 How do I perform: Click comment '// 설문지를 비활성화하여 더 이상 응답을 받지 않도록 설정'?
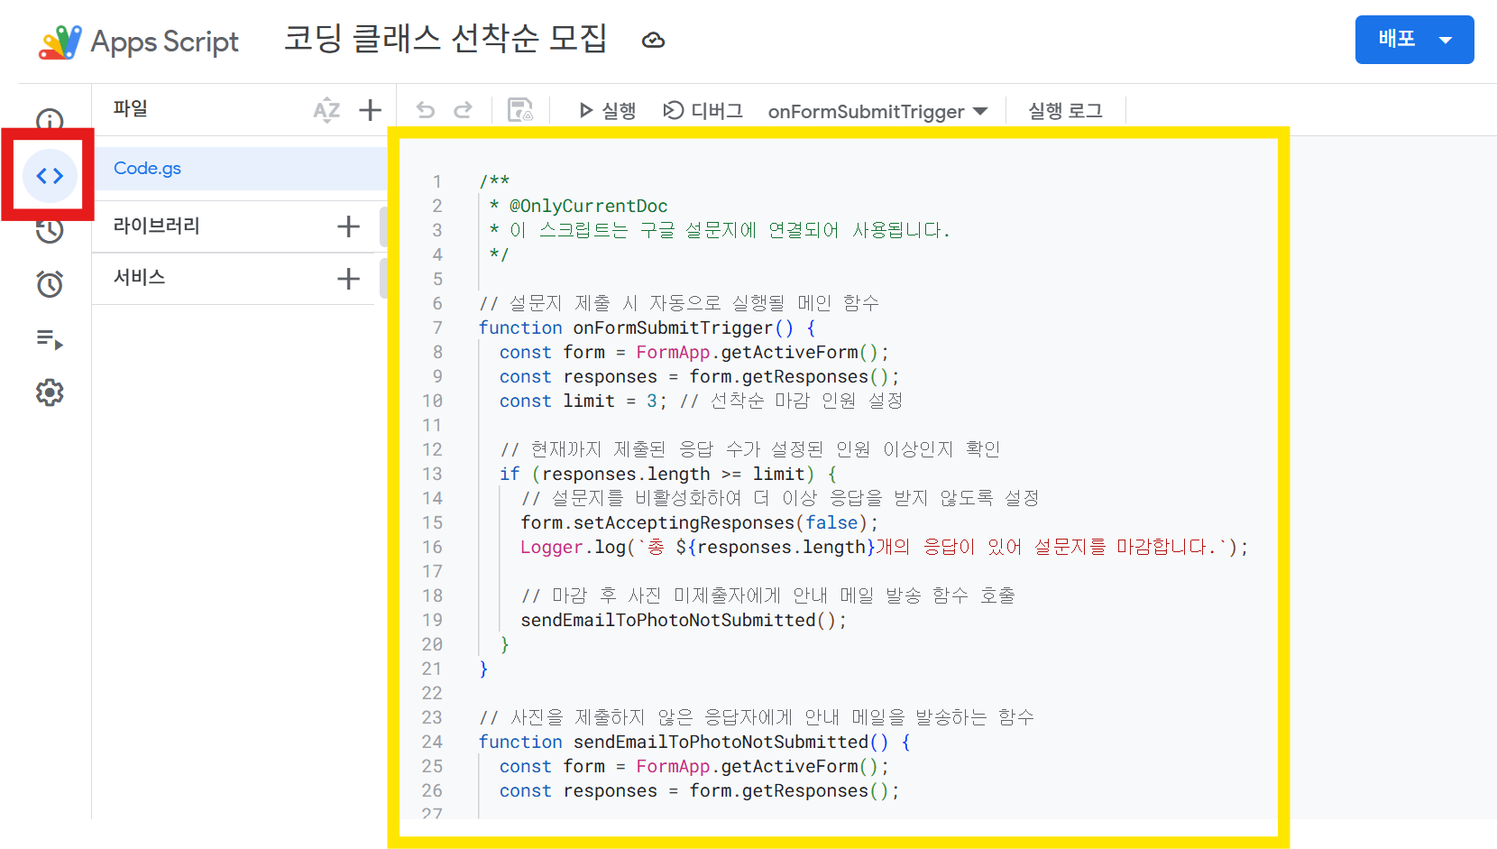coord(780,498)
